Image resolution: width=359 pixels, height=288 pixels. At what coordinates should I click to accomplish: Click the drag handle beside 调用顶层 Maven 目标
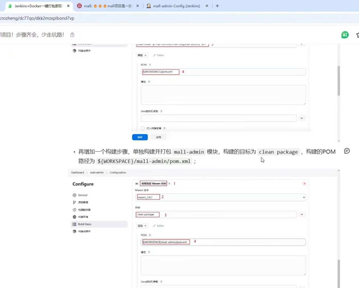137,184
